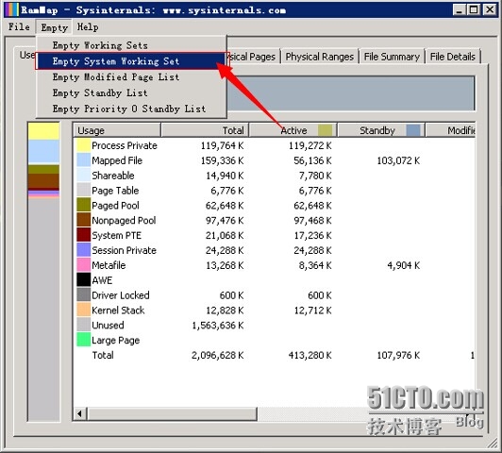
Task: Select the Large Page row label
Action: point(115,340)
